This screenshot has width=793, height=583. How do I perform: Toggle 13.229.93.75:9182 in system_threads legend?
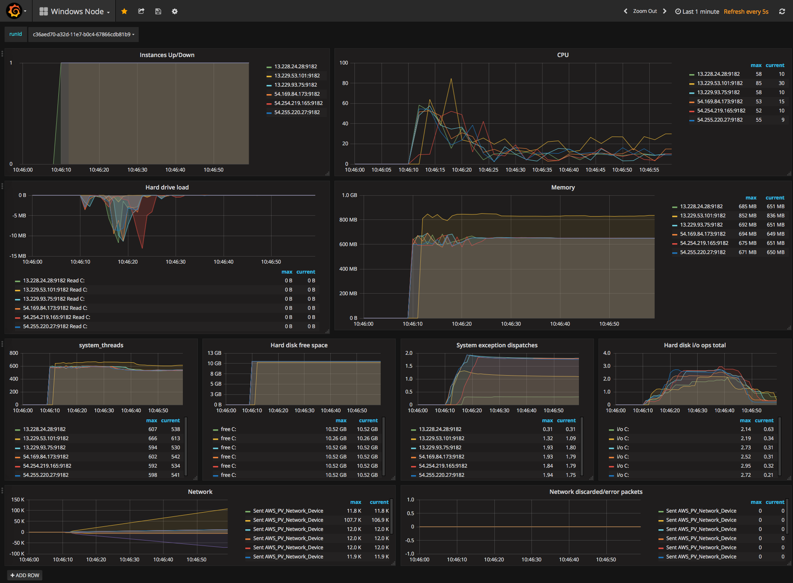click(44, 448)
